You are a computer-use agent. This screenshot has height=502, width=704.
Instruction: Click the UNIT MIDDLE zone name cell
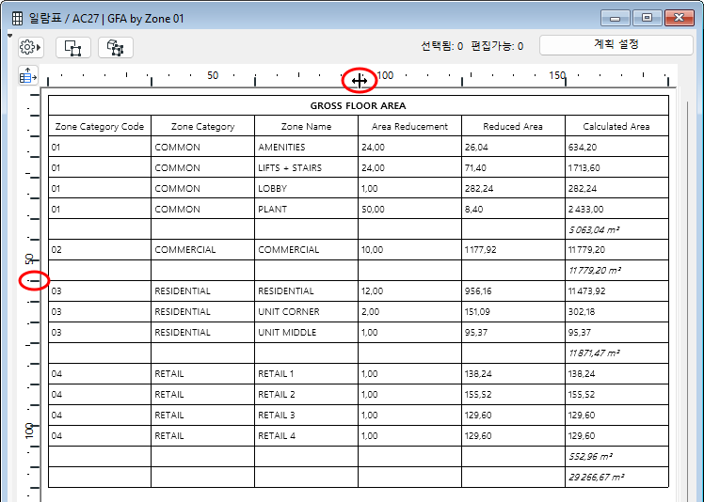(x=306, y=332)
